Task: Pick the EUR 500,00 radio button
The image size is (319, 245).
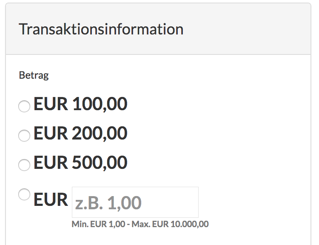Action: pyautogui.click(x=24, y=165)
